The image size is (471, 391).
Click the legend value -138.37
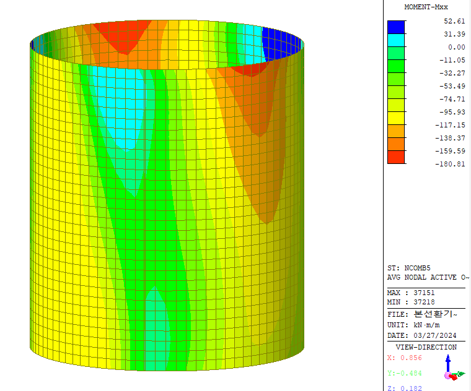(x=451, y=138)
